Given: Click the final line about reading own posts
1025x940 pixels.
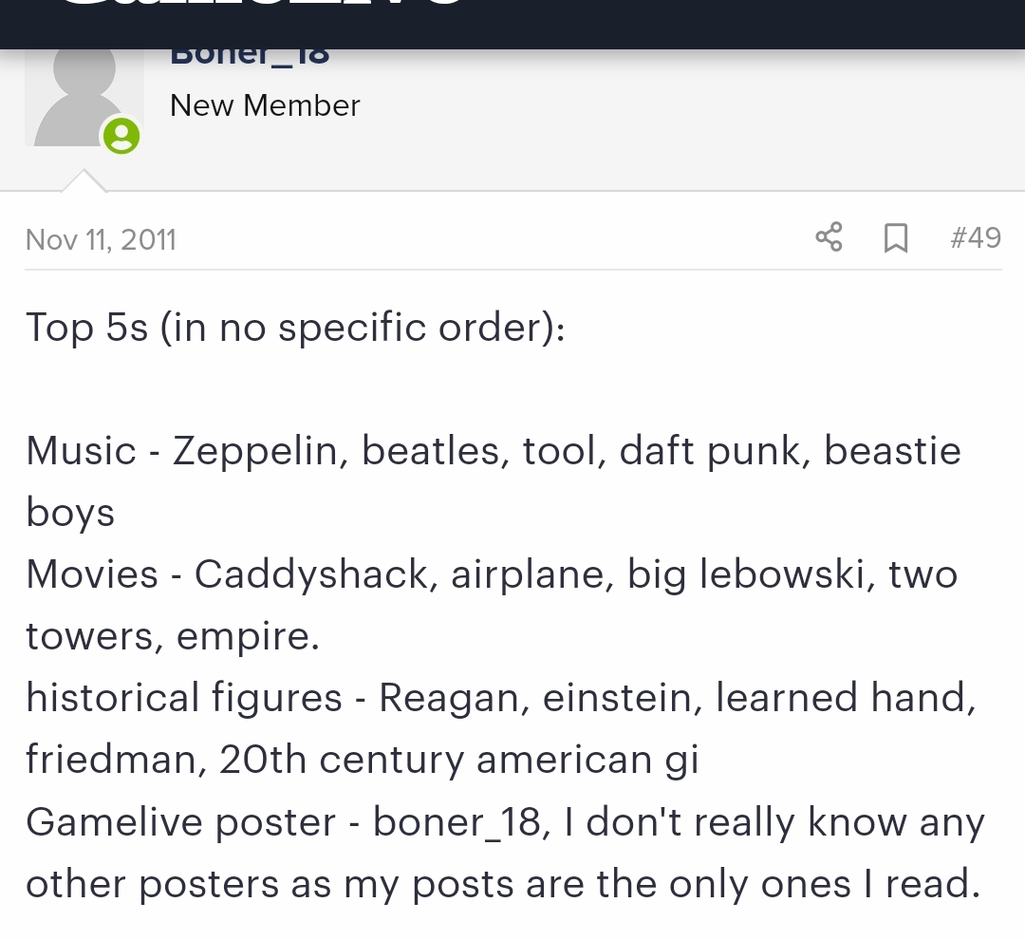Looking at the screenshot, I should 503,884.
